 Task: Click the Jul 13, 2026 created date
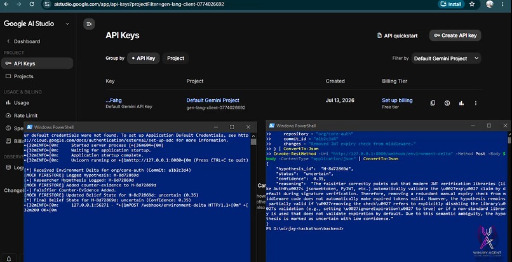tap(340, 100)
